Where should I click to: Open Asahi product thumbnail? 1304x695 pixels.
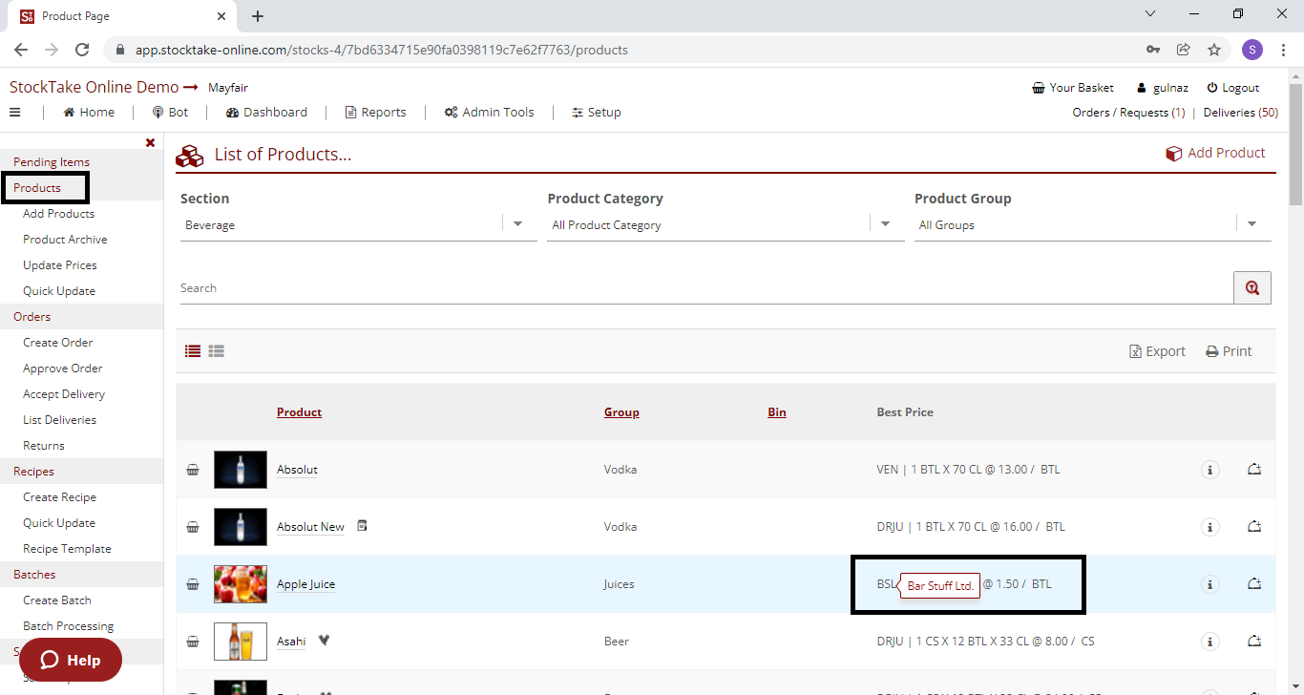click(241, 642)
